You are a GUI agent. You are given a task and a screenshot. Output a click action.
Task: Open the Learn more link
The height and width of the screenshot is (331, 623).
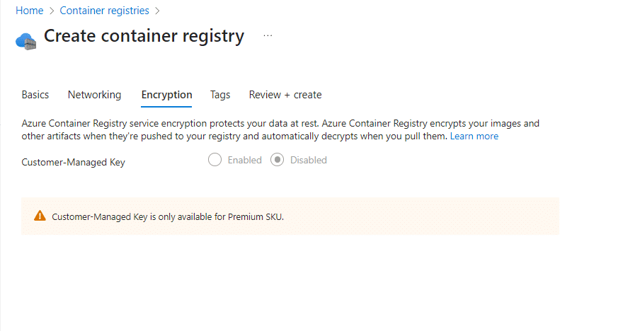(474, 136)
